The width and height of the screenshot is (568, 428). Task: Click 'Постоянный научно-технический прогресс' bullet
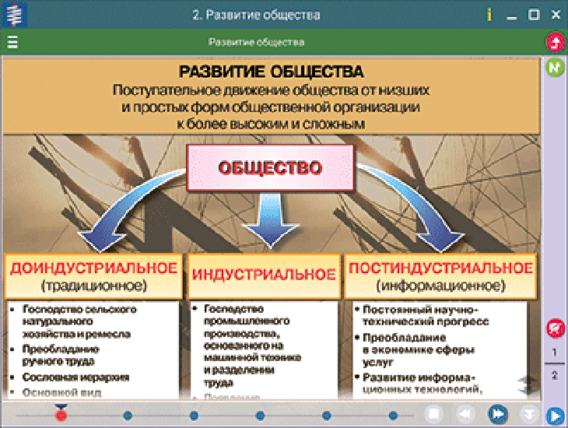(x=426, y=316)
